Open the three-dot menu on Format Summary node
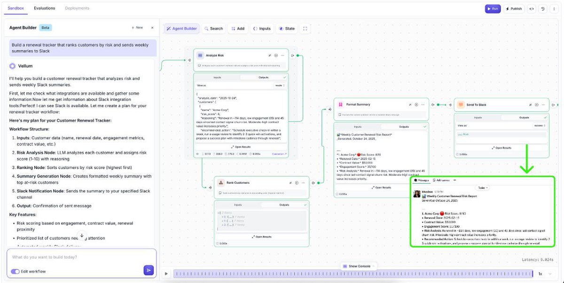Screen dimensions: 564x283 pyautogui.click(x=423, y=104)
